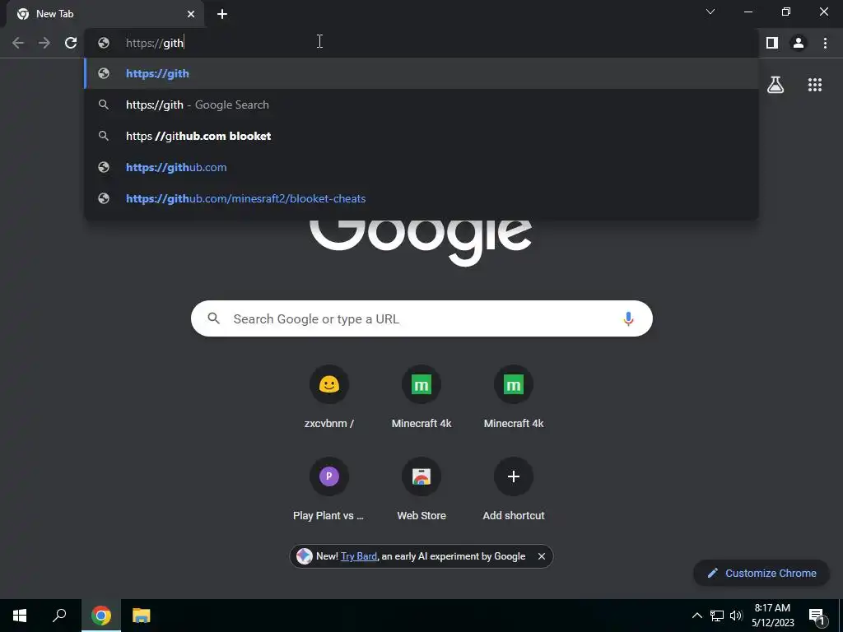Open the volume tray icon
This screenshot has height=632, width=843.
point(736,616)
